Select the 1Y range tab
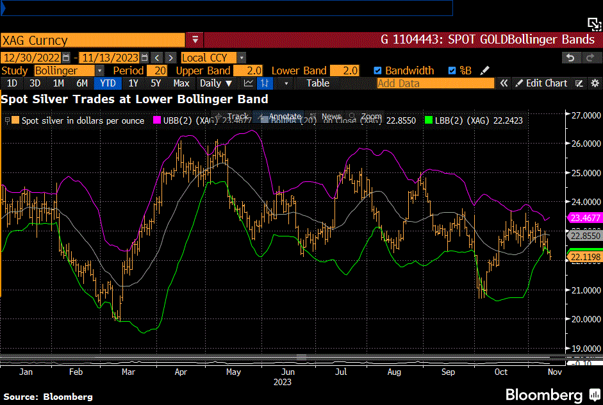 click(133, 83)
